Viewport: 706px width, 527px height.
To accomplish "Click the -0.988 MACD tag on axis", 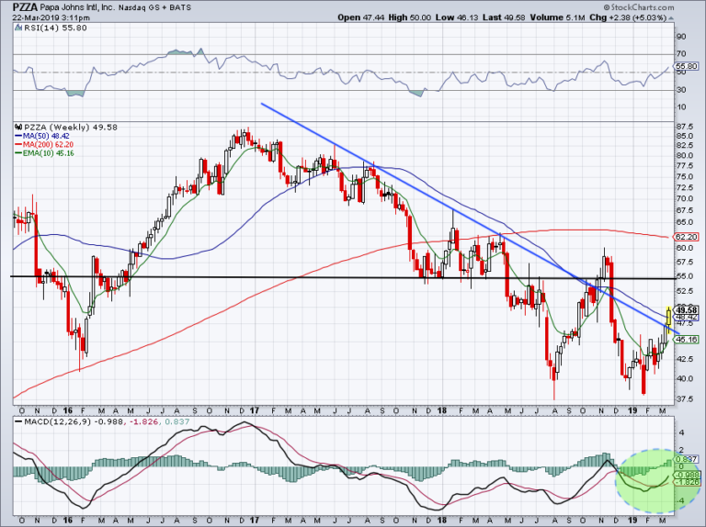I will (x=687, y=475).
